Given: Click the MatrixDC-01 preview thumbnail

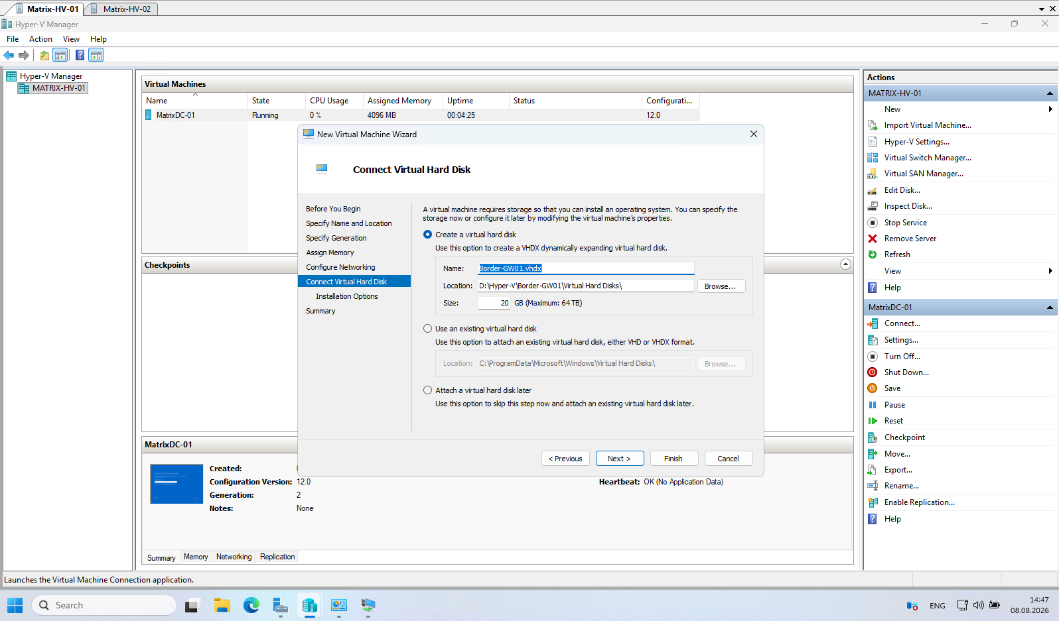Looking at the screenshot, I should click(x=176, y=484).
